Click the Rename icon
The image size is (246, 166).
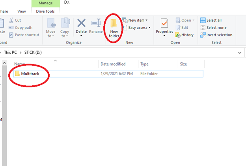click(x=96, y=23)
